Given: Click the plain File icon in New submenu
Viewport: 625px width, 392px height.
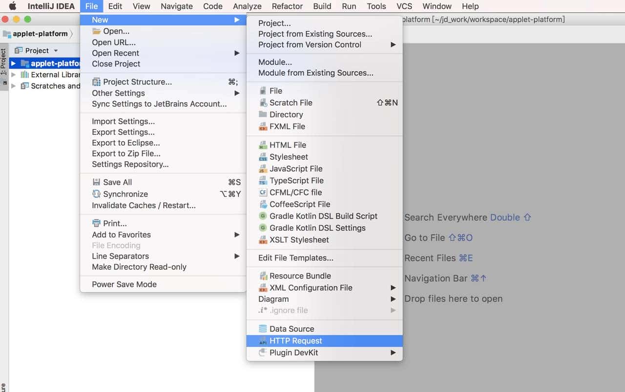Looking at the screenshot, I should pos(263,91).
